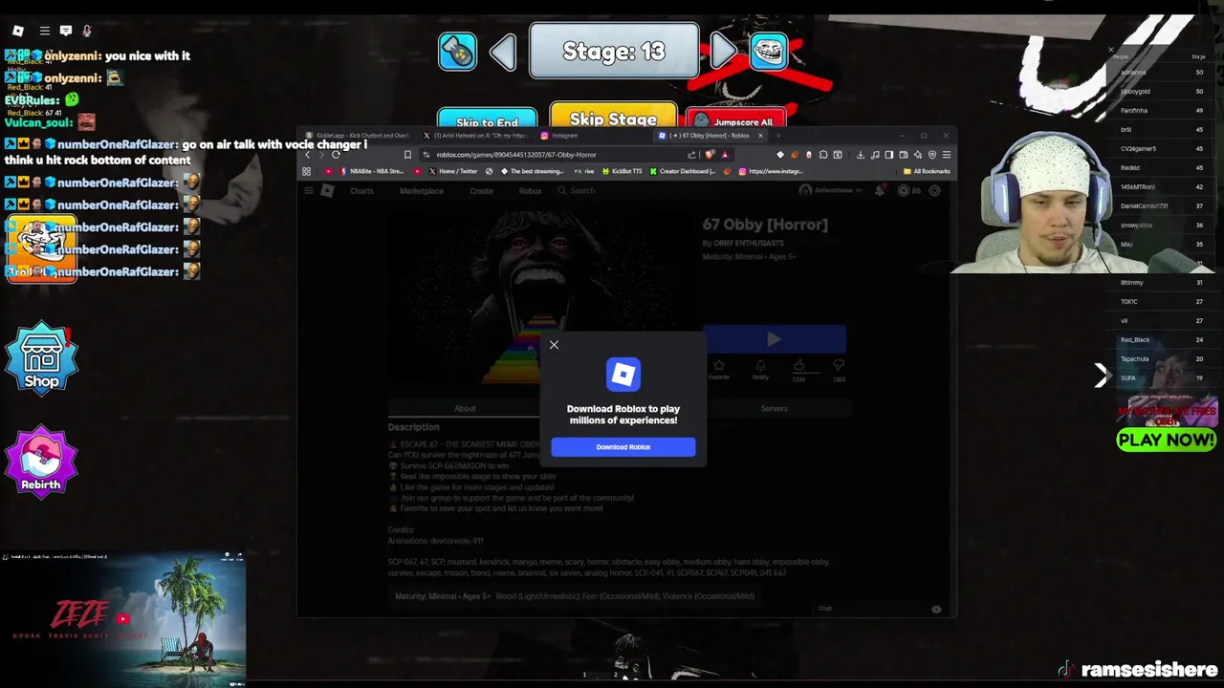Close the 67 Obby Roblox tab

[761, 136]
